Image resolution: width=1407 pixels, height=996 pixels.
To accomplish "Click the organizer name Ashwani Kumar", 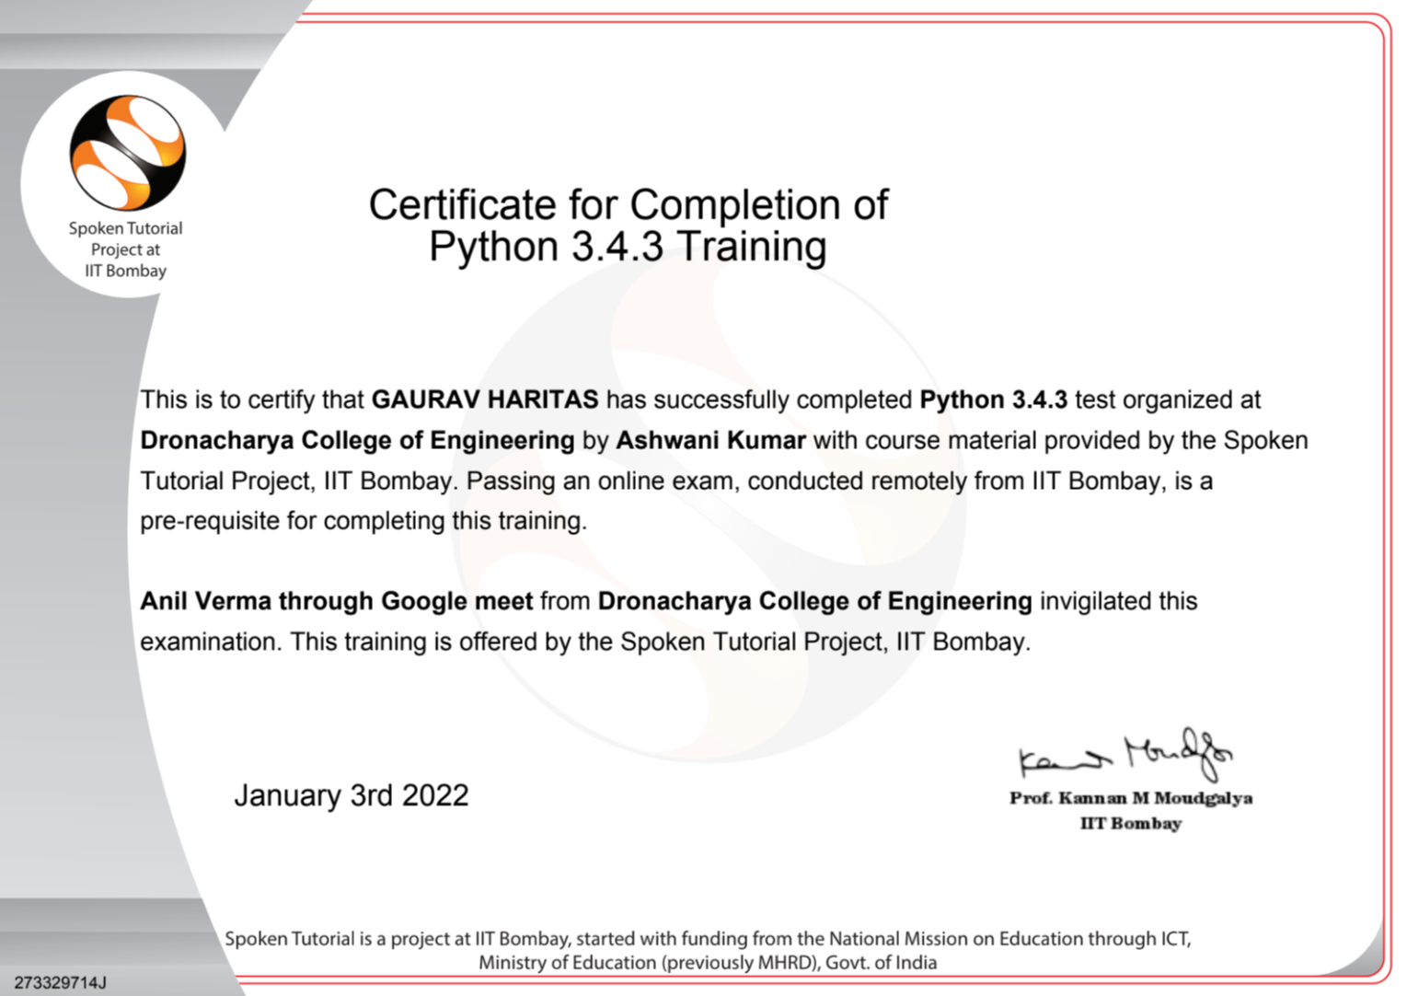I will (710, 440).
